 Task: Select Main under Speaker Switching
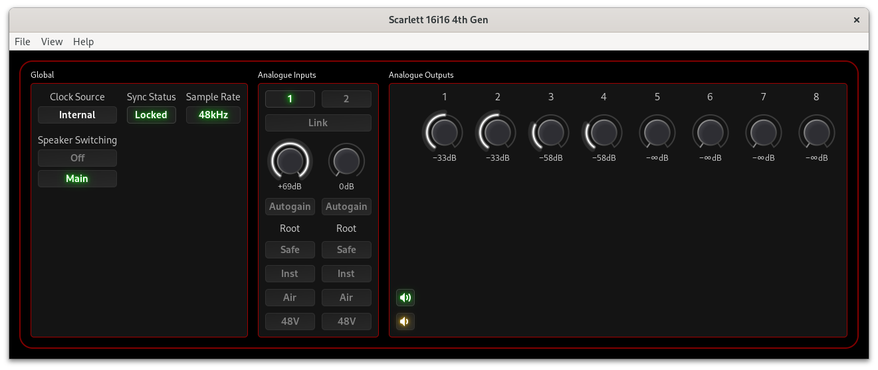[77, 179]
